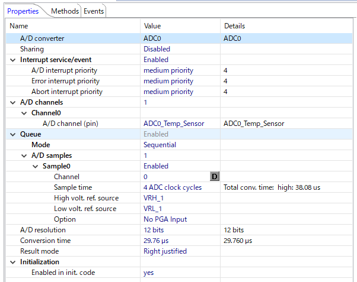Collapse the A/D samples group
This screenshot has height=282, width=357.
(24, 155)
